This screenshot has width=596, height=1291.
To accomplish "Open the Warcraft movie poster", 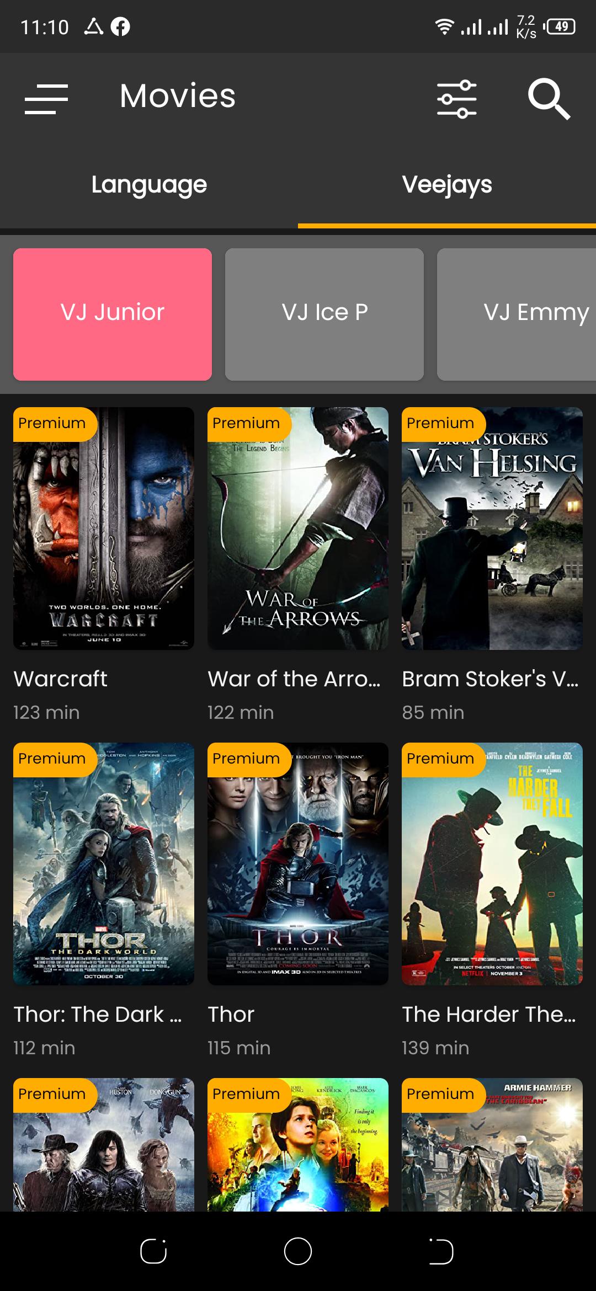I will click(x=104, y=529).
